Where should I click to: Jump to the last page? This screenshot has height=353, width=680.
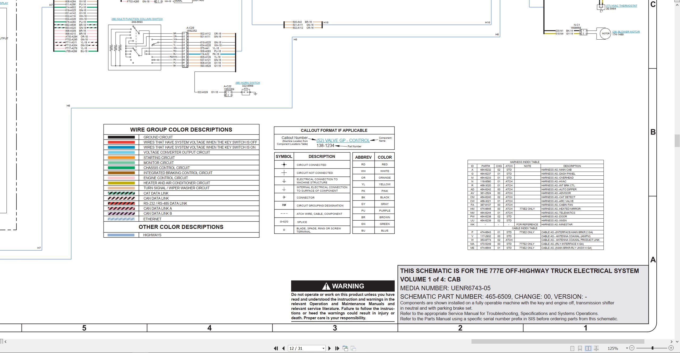click(x=337, y=348)
